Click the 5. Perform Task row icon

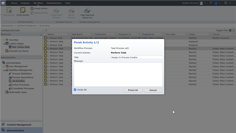(x=45, y=41)
